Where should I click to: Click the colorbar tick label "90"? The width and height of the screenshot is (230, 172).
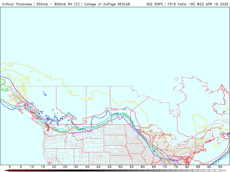click(209, 167)
